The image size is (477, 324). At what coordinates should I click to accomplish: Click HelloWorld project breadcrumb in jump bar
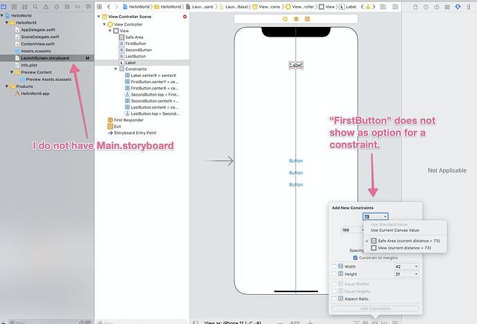point(136,6)
